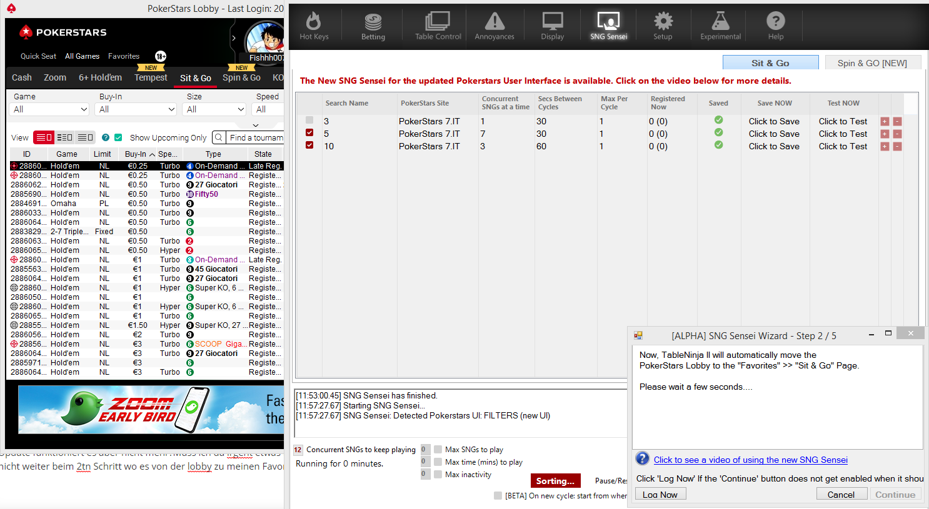Open Quick Seat in PokerStars lobby

38,56
